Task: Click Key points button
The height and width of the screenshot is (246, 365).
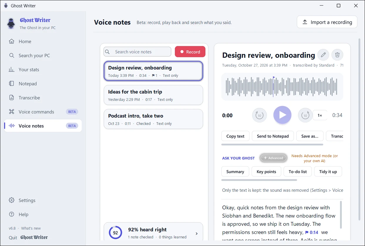Action: pyautogui.click(x=266, y=172)
